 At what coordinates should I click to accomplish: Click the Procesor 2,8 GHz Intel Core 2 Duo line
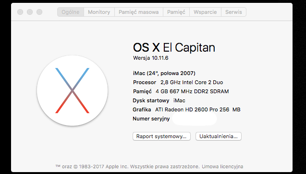pyautogui.click(x=178, y=82)
